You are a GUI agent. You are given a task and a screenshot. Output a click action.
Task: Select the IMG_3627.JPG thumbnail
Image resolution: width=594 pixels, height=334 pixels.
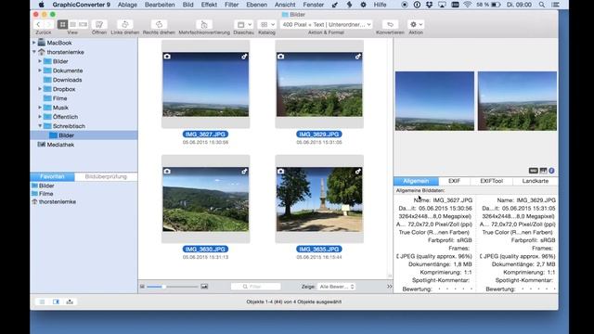click(x=206, y=84)
